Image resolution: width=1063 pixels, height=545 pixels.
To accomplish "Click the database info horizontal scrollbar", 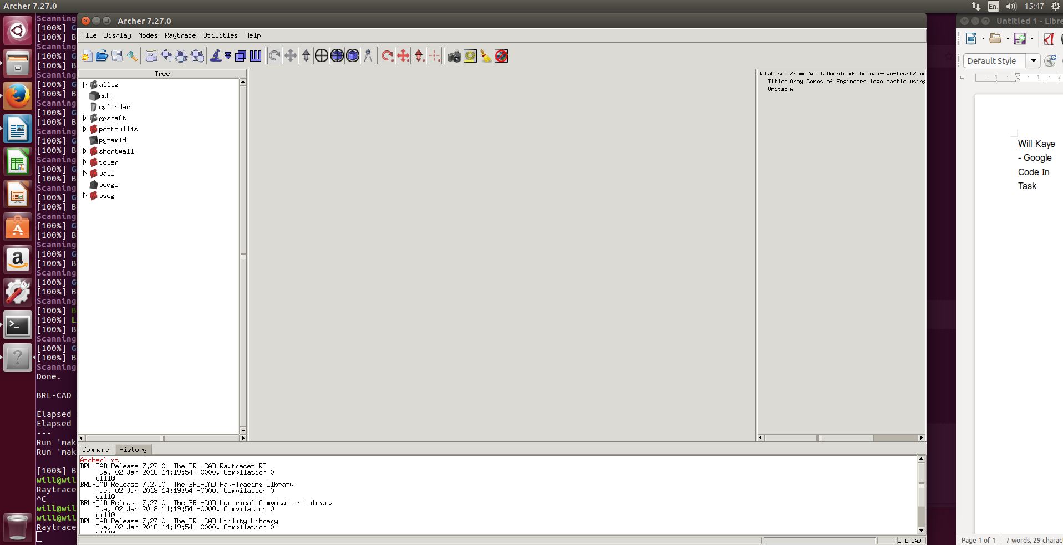I will [x=841, y=438].
